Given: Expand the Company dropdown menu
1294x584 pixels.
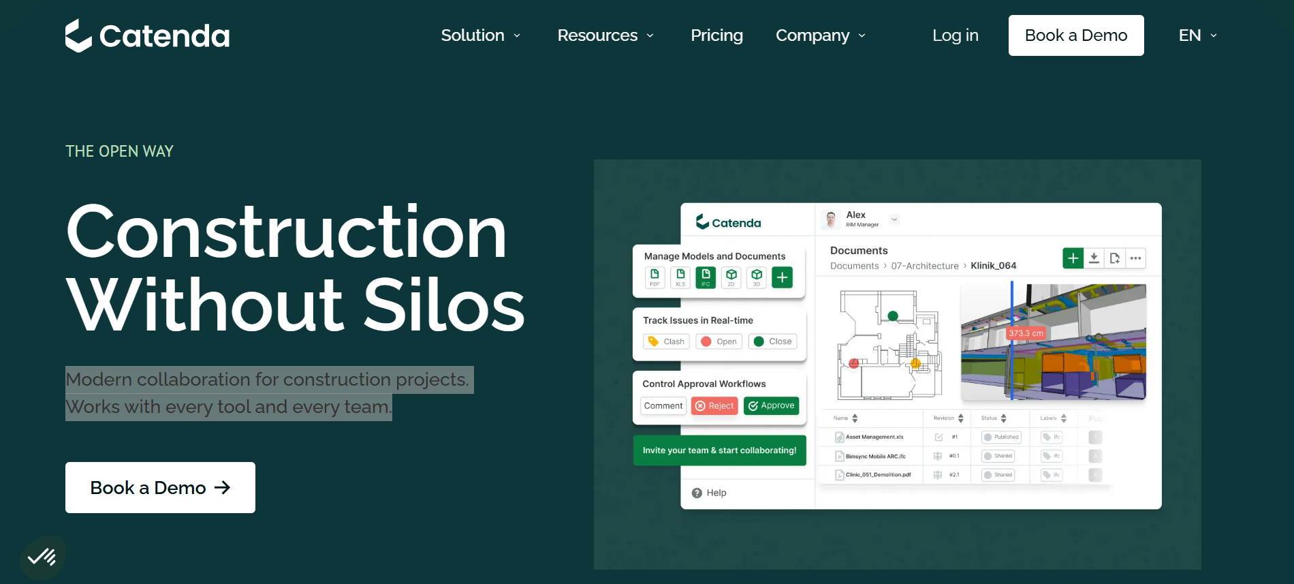Looking at the screenshot, I should click(x=821, y=35).
